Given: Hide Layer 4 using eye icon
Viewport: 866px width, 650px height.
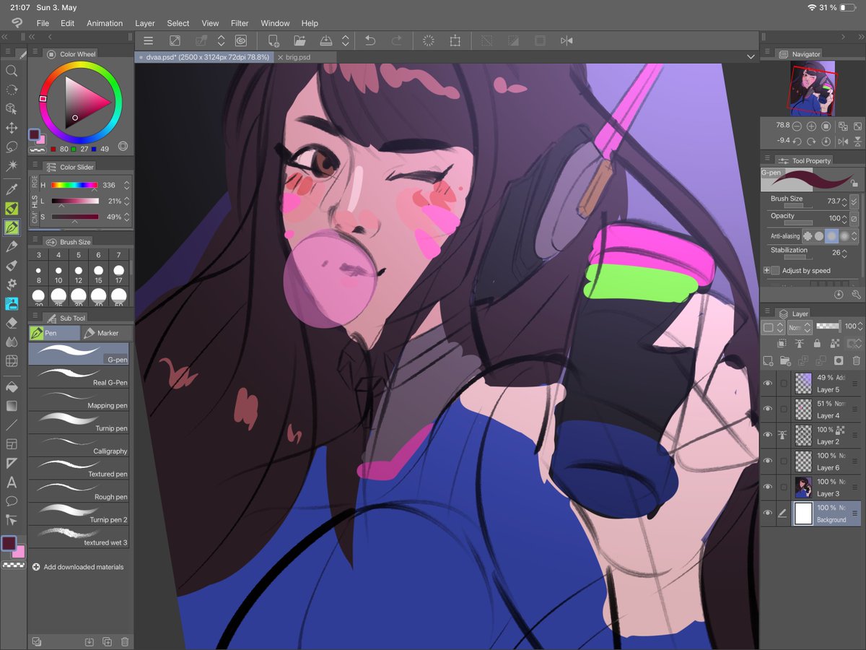Looking at the screenshot, I should tap(768, 409).
